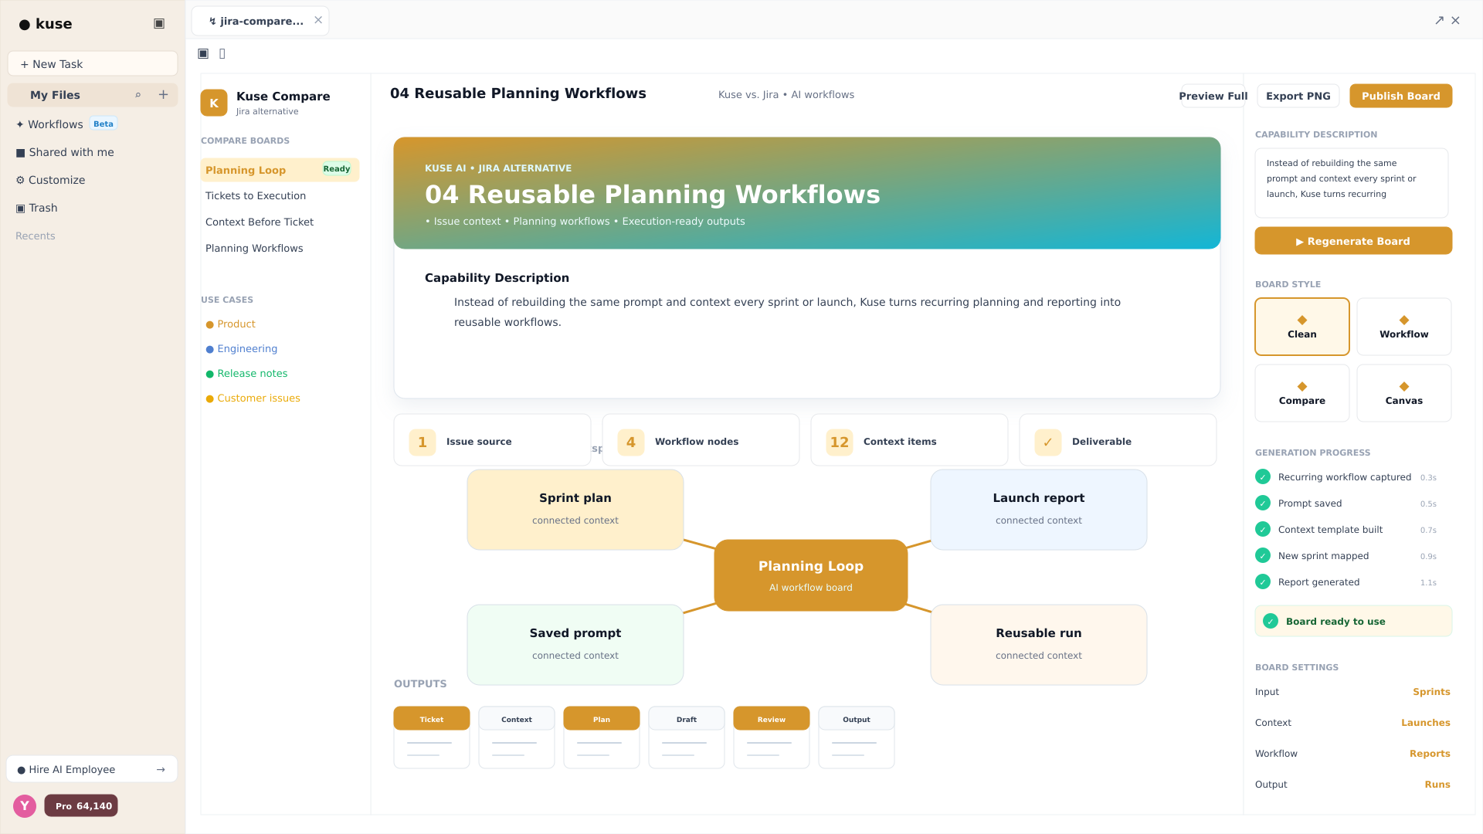Open the Plan output thumbnail
Screen dimensions: 1483x834
602,737
